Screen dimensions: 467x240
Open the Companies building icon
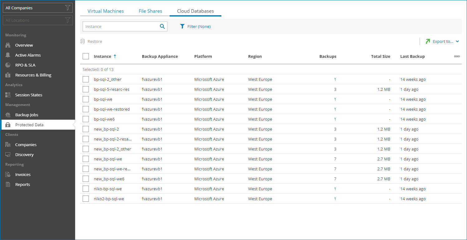8,145
